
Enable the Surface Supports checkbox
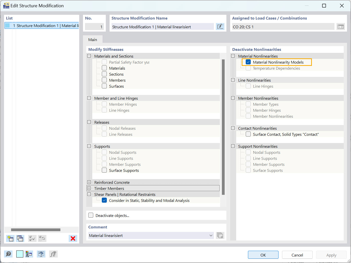click(104, 170)
